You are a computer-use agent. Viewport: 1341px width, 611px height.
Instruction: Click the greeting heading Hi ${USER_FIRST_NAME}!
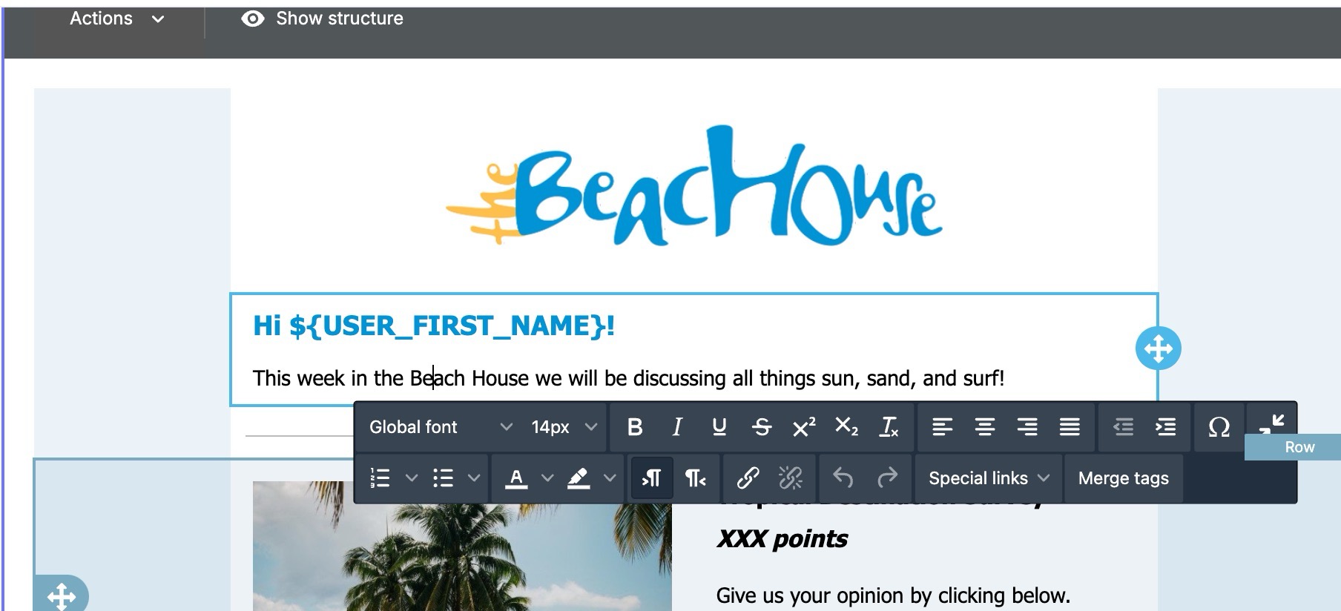434,326
